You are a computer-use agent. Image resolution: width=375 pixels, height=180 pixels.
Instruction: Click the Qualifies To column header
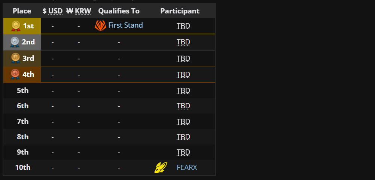(x=119, y=11)
